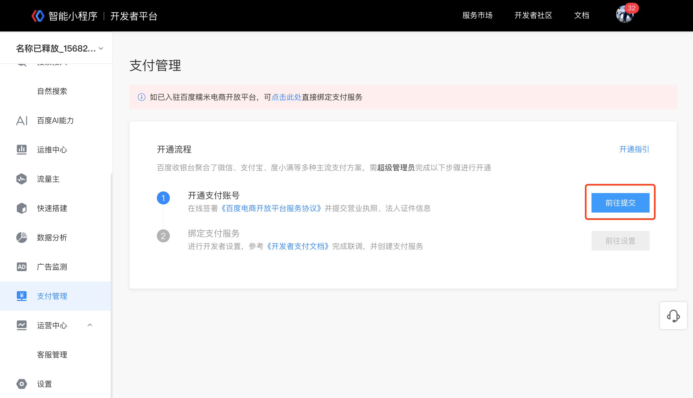Open the 开通指引 link
693x398 pixels.
click(x=634, y=149)
